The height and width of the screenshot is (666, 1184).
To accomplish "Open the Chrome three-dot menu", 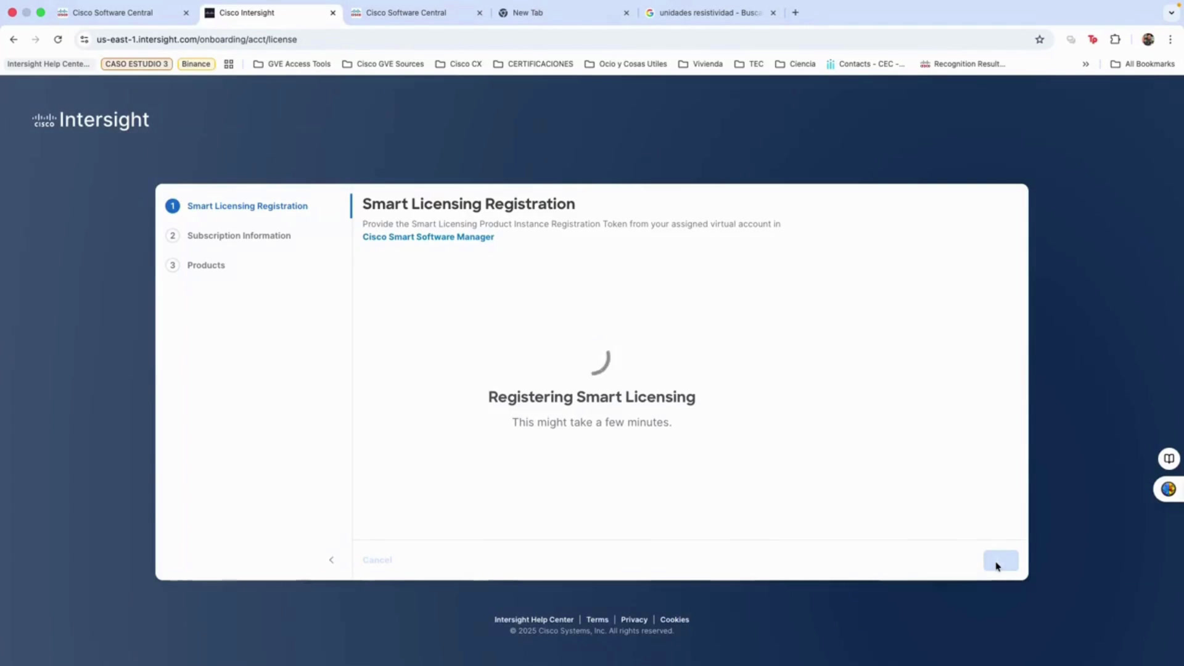I will (x=1170, y=39).
